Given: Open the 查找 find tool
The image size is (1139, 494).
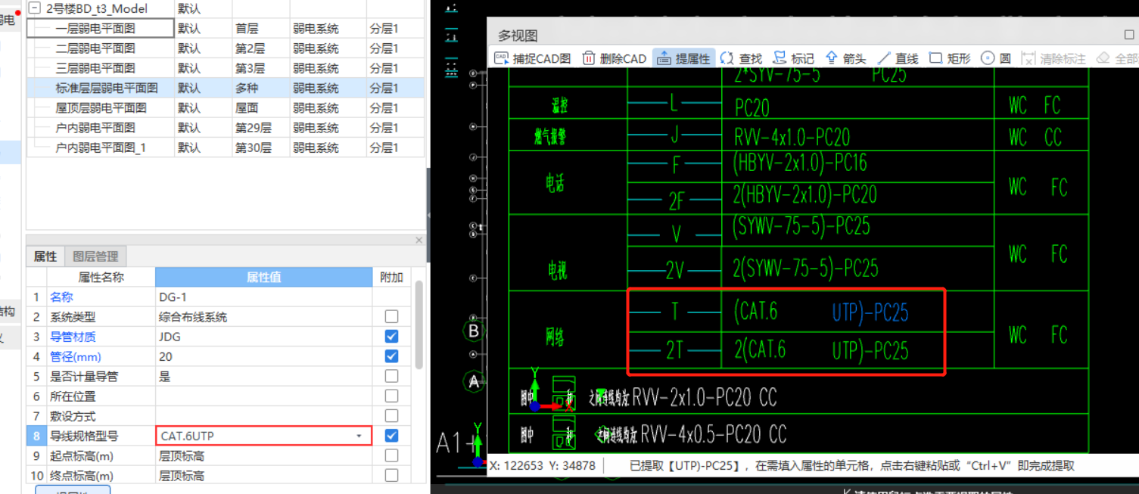Looking at the screenshot, I should pos(741,58).
